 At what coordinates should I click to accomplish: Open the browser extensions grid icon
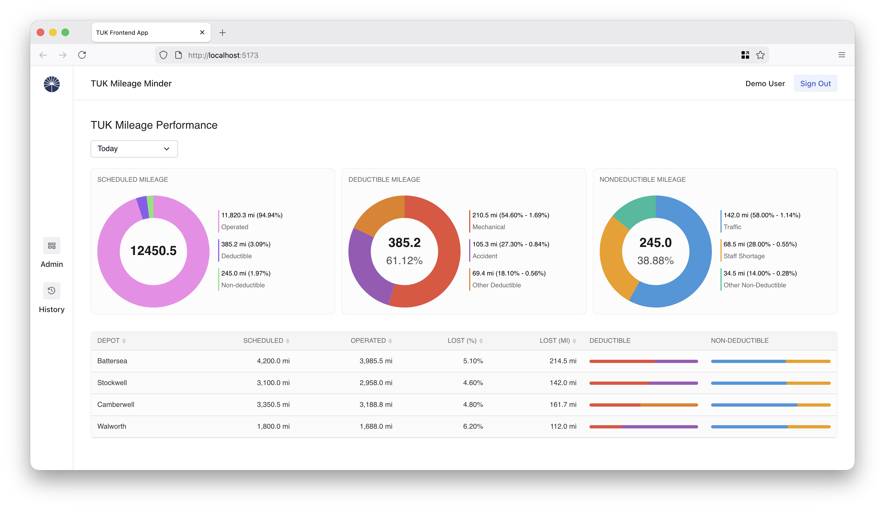[745, 55]
